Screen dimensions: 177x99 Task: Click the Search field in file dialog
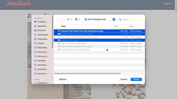pos(130,19)
